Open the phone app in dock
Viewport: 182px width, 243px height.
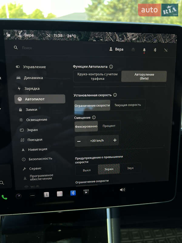(x=4, y=197)
